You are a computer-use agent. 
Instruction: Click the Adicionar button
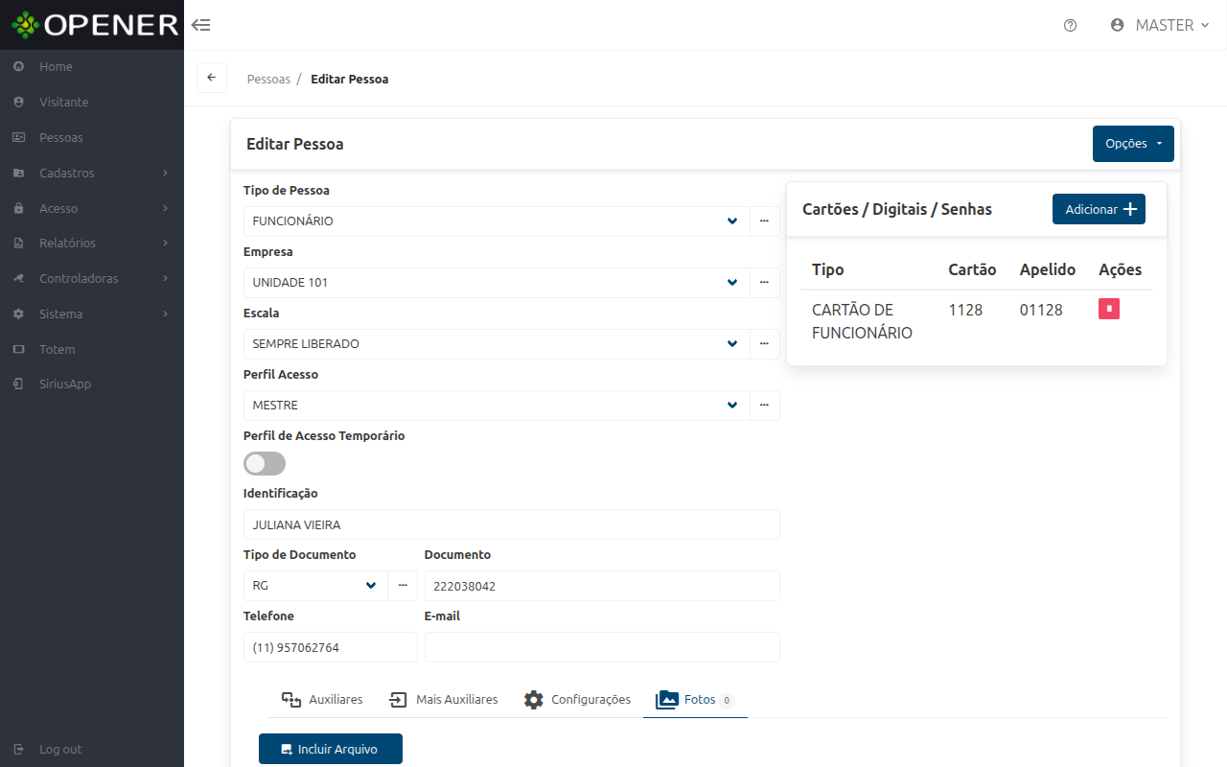1099,209
